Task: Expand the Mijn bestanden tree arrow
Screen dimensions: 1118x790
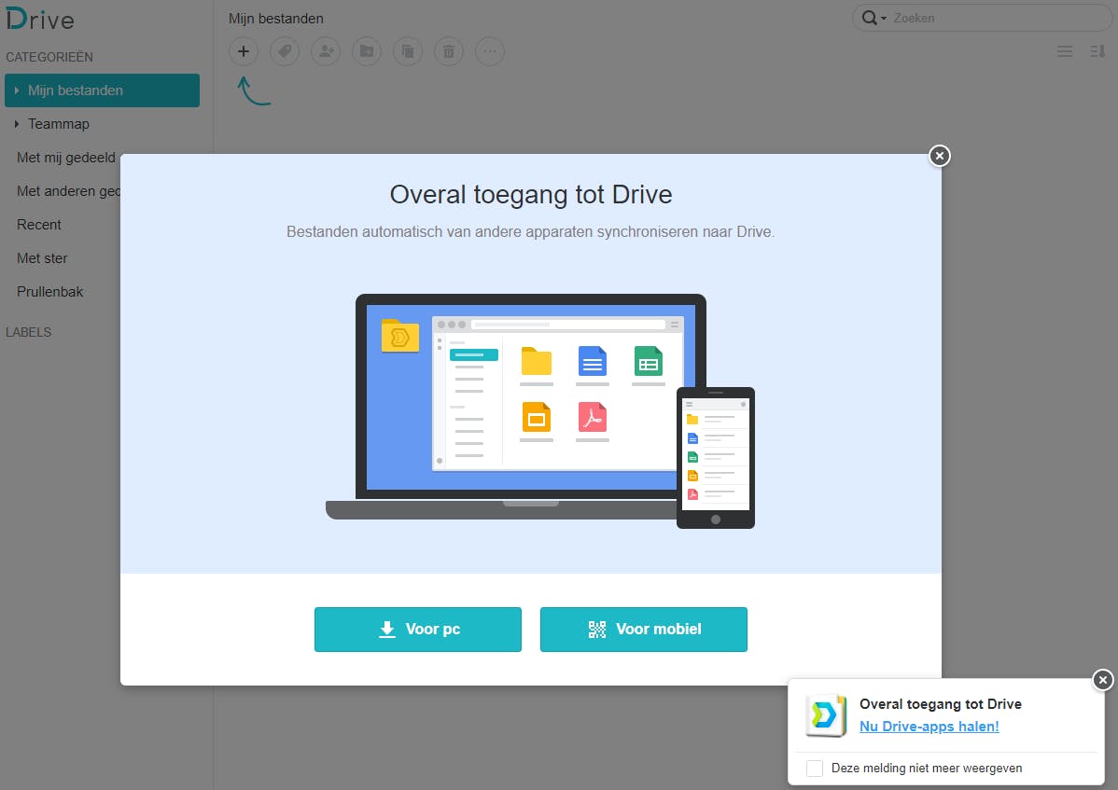Action: coord(17,90)
